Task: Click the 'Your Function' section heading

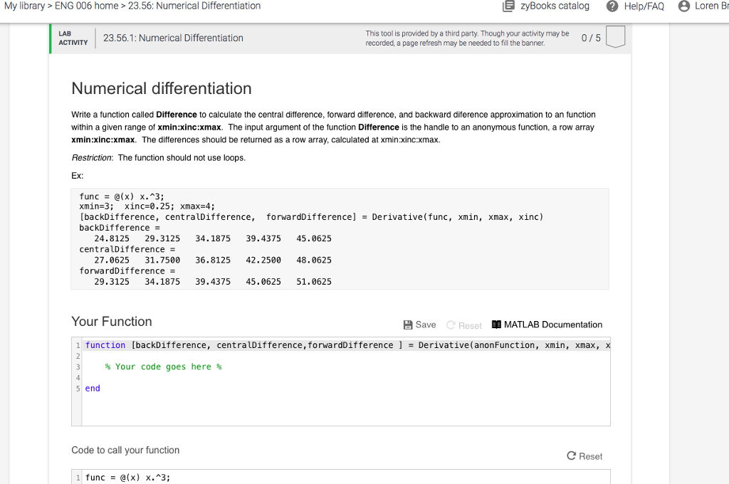Action: click(x=112, y=321)
